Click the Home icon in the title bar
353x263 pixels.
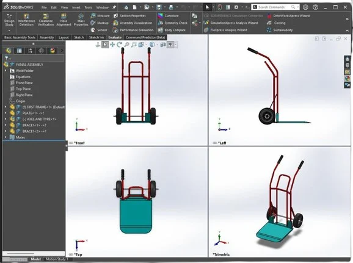point(126,7)
